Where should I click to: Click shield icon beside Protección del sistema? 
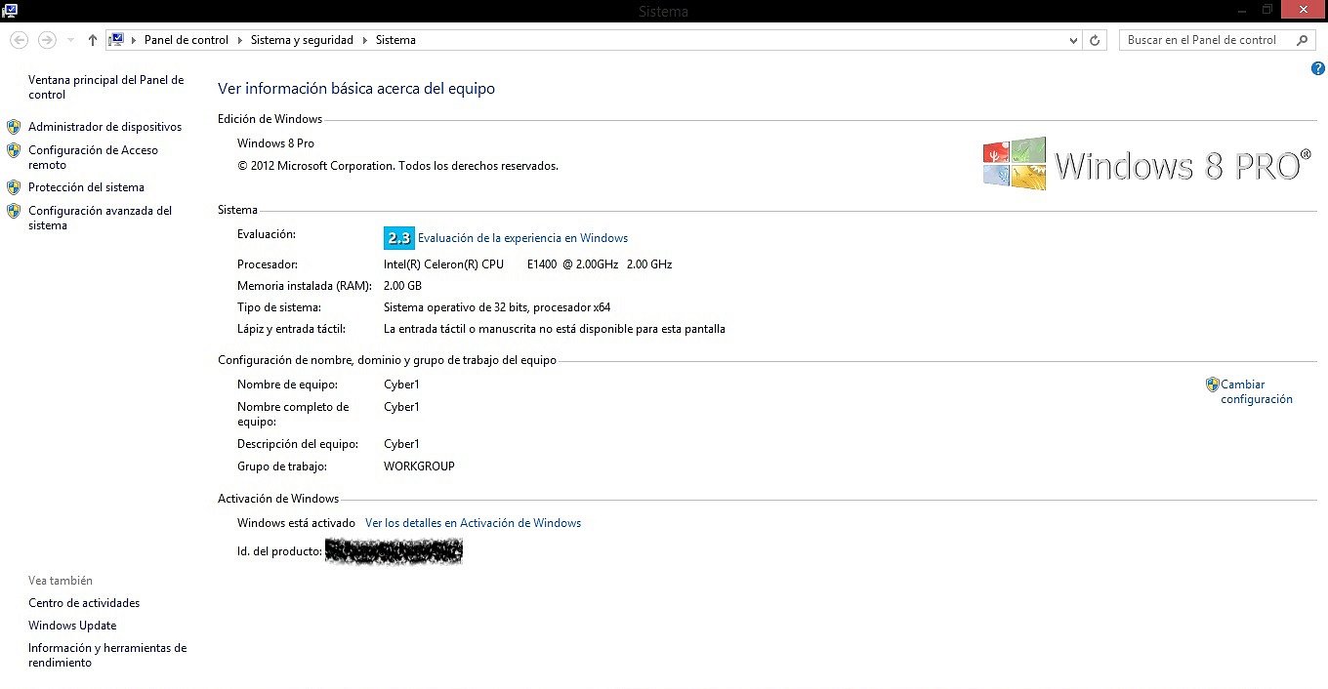click(x=14, y=187)
